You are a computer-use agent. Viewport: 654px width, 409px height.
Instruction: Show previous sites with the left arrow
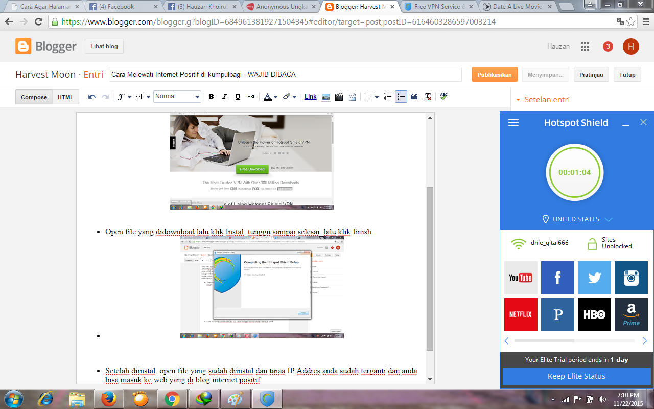coord(507,340)
